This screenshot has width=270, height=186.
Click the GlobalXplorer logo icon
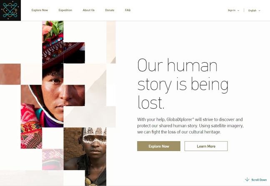pyautogui.click(x=10, y=10)
